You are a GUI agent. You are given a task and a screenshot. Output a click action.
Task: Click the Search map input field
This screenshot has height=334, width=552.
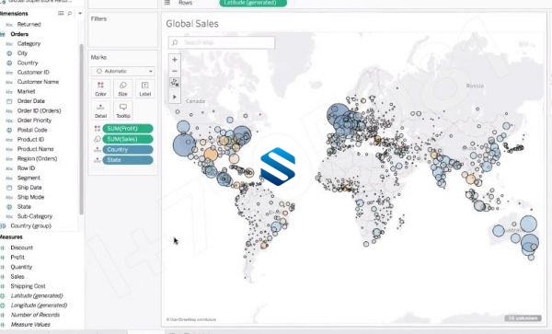[x=222, y=42]
